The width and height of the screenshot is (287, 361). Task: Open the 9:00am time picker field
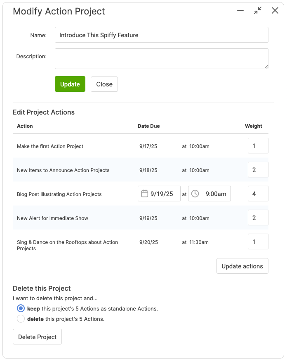215,194
